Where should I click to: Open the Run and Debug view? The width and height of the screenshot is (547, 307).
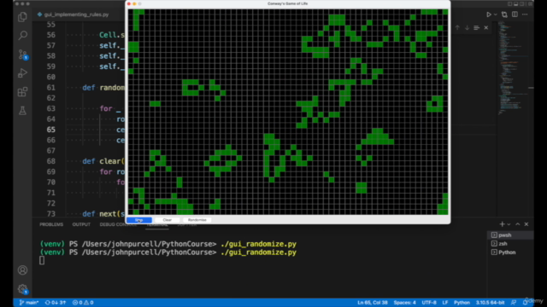23,73
